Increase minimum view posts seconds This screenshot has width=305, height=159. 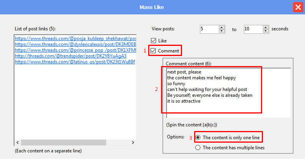tap(222, 27)
